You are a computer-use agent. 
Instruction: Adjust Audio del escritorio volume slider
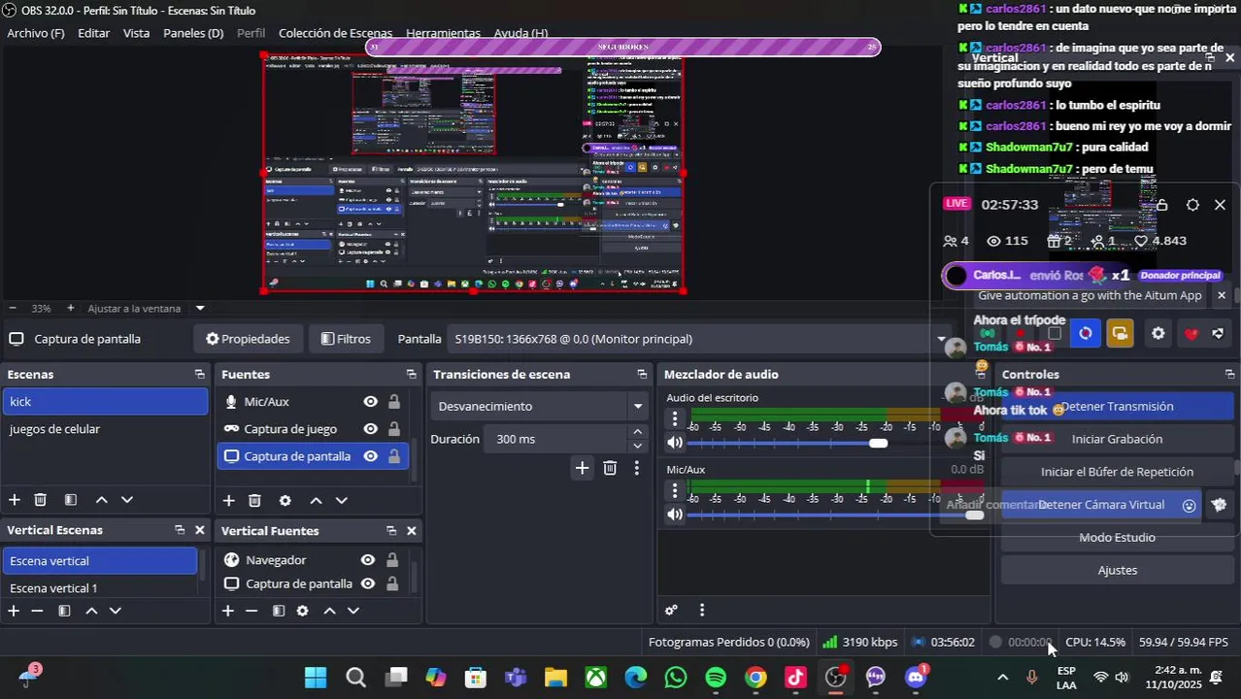pos(878,443)
